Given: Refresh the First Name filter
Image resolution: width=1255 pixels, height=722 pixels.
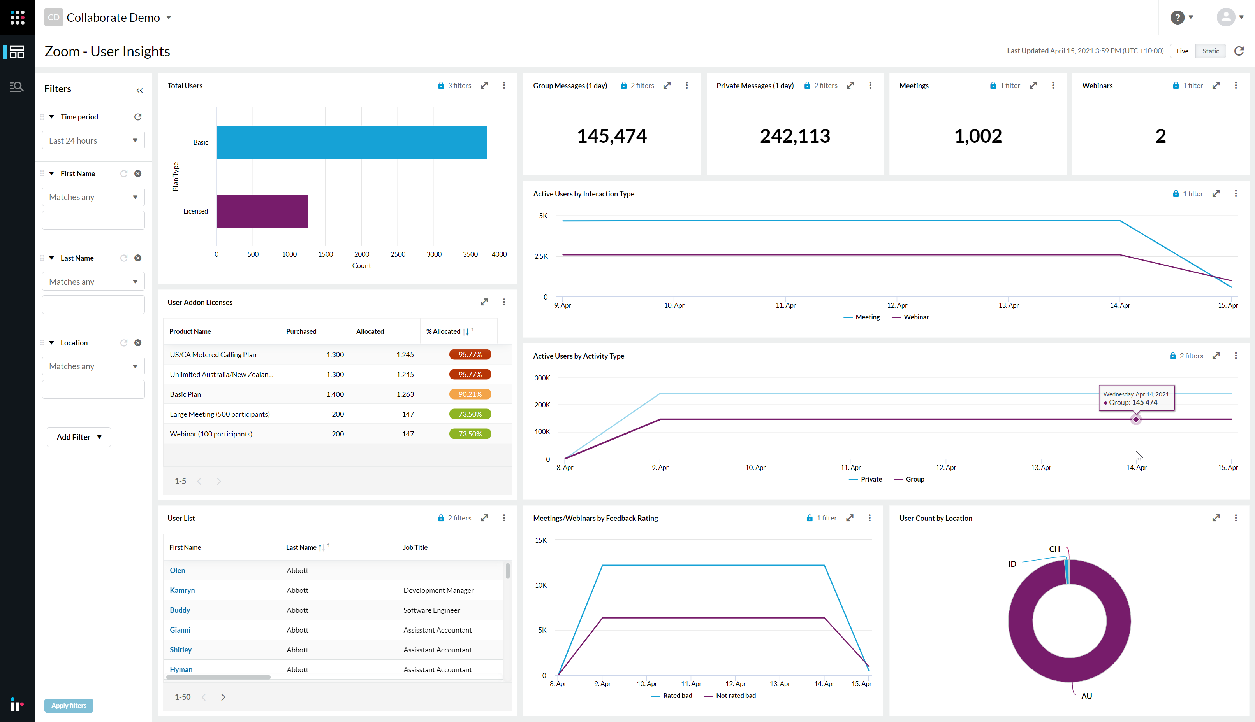Looking at the screenshot, I should pos(123,173).
